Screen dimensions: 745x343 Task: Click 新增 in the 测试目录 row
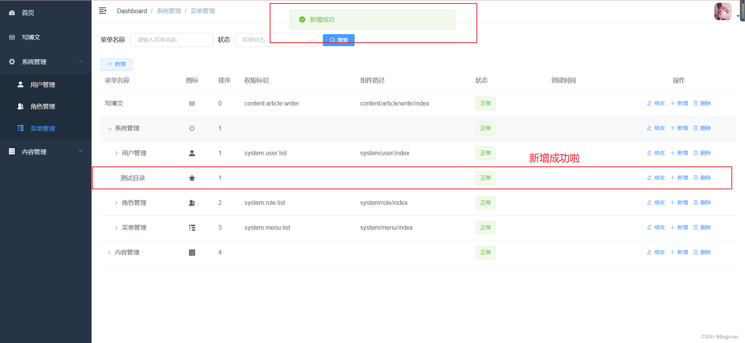click(679, 178)
